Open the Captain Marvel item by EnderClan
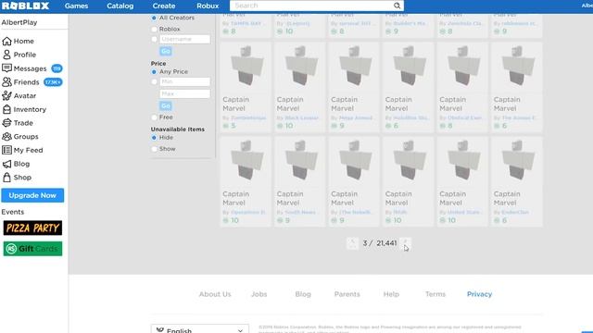 (517, 181)
